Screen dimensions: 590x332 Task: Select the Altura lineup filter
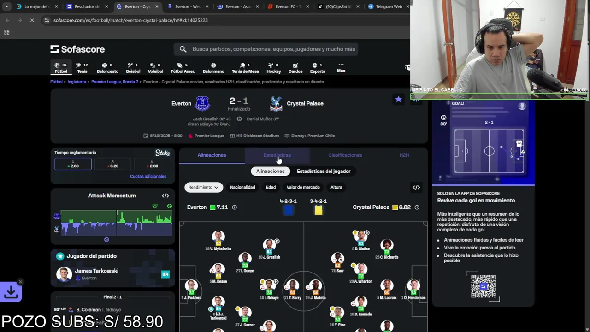336,187
